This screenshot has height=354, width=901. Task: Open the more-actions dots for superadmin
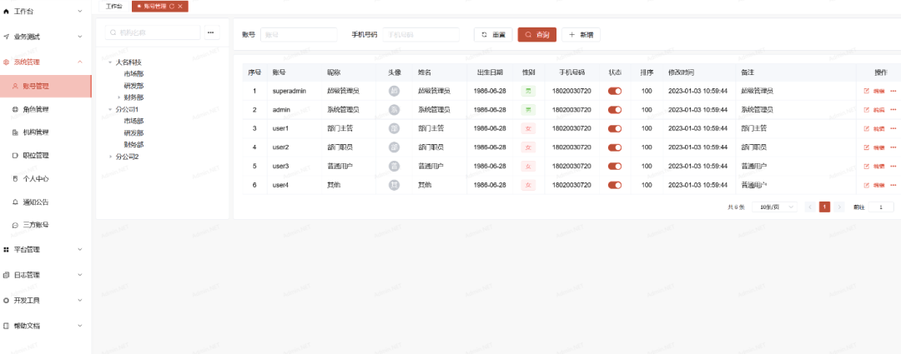[893, 91]
